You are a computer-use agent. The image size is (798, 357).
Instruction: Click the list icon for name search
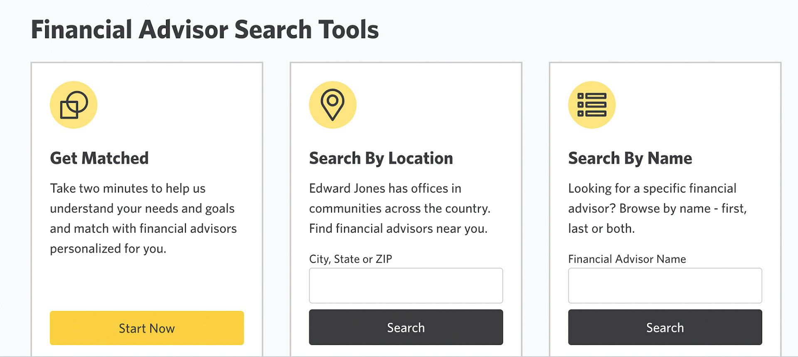tap(591, 105)
